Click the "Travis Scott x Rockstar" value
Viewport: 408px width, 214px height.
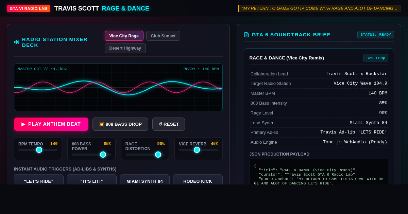coord(356,74)
